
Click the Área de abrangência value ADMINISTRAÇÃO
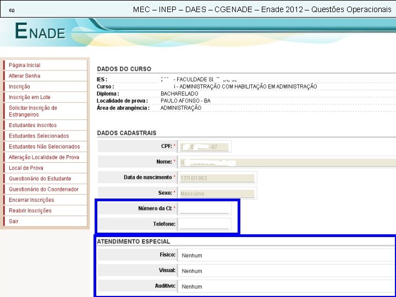[181, 108]
